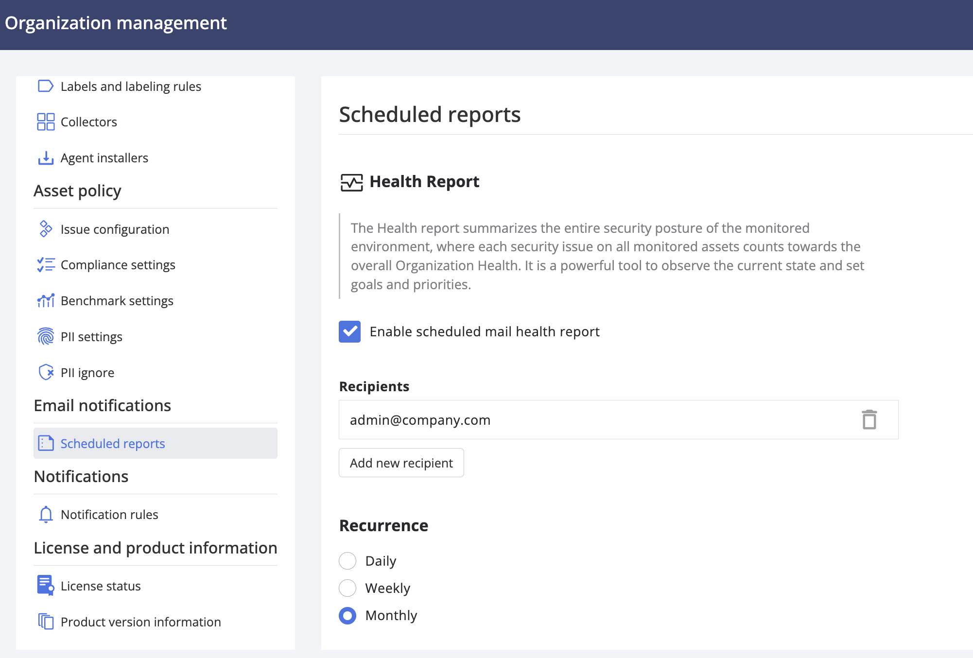
Task: Click the Benchmark settings chart icon
Action: point(46,301)
